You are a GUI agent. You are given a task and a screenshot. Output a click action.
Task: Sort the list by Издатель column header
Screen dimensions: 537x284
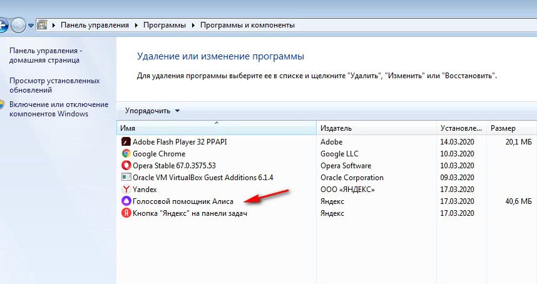click(376, 128)
